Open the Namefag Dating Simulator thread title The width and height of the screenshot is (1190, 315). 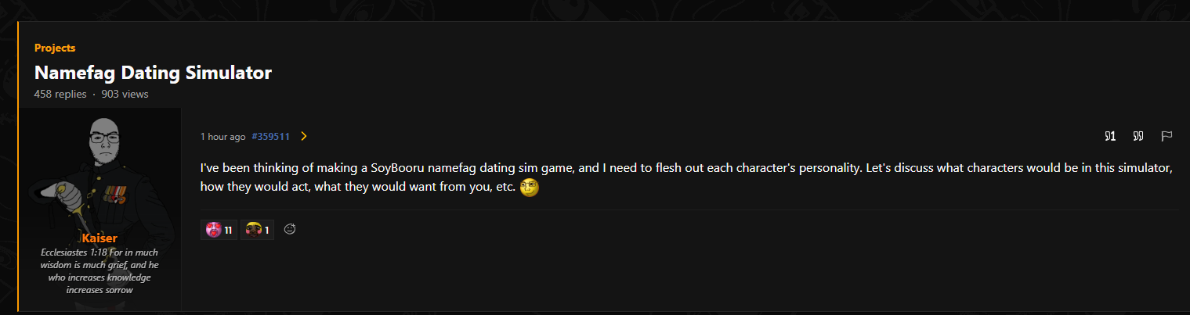[153, 73]
